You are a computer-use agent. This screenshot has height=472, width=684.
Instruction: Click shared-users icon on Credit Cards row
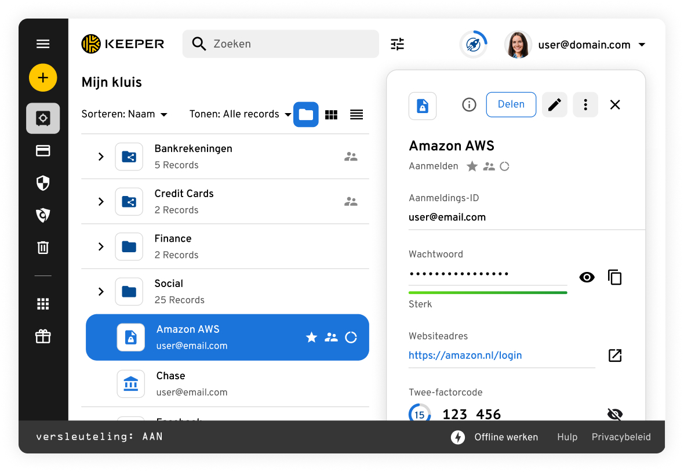click(351, 202)
